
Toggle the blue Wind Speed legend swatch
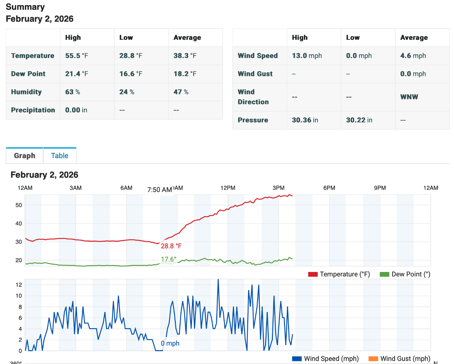(x=296, y=359)
